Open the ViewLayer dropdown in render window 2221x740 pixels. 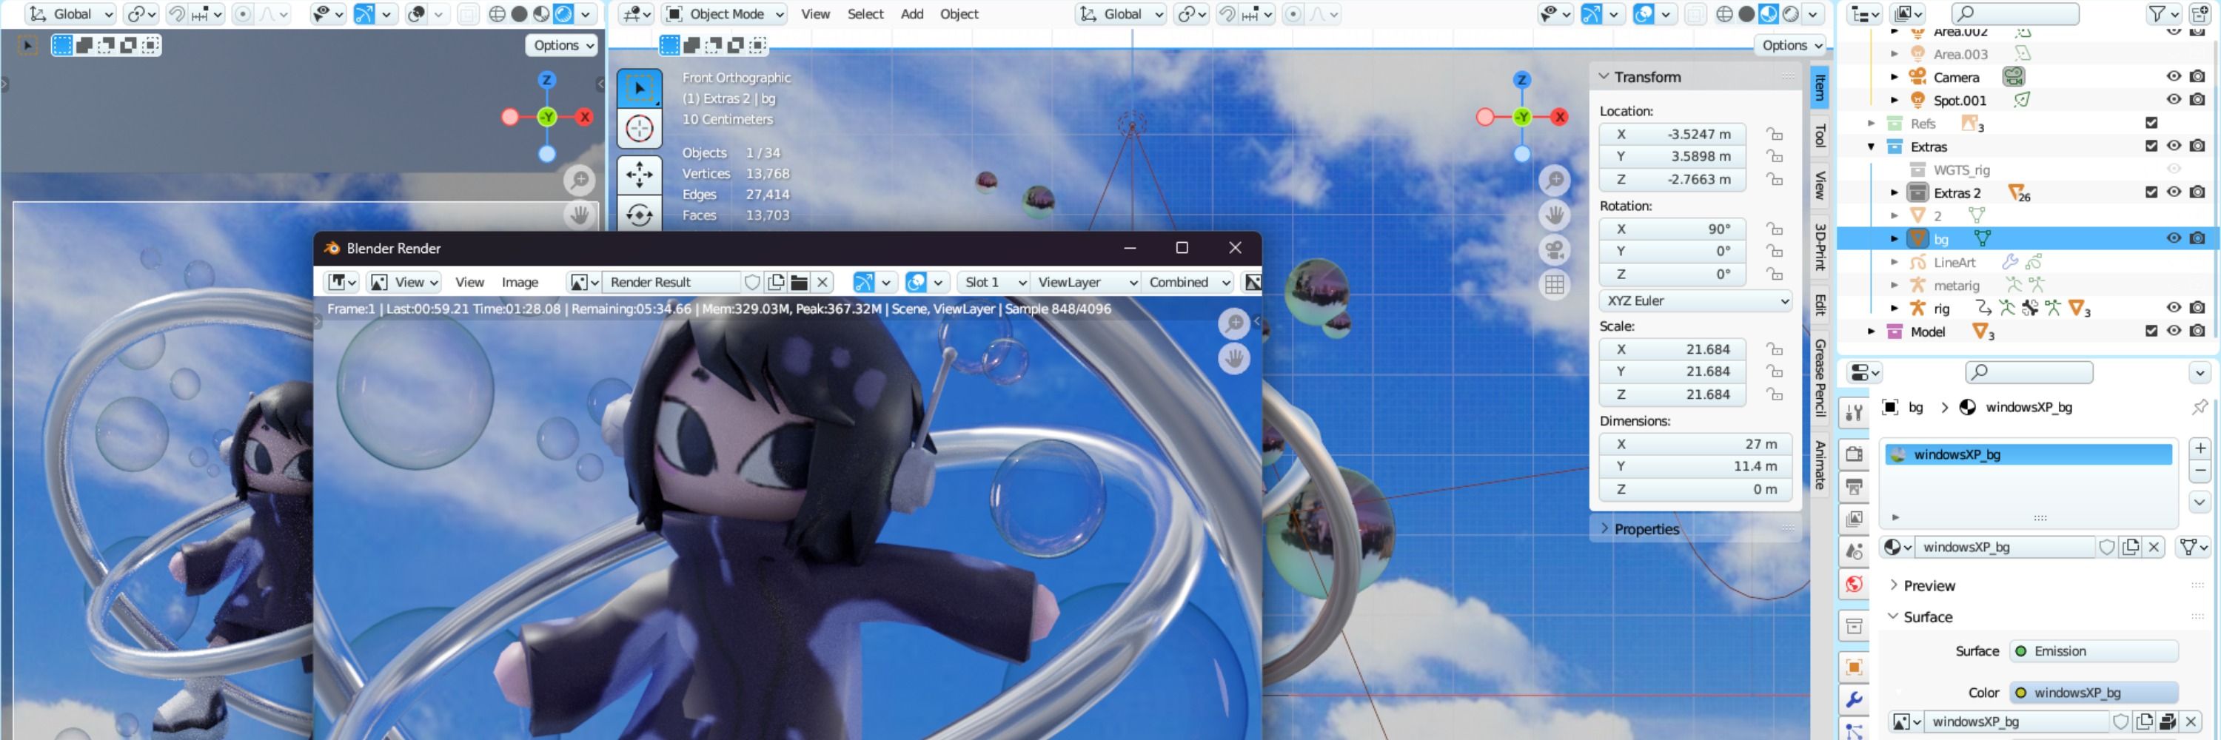click(x=1088, y=283)
